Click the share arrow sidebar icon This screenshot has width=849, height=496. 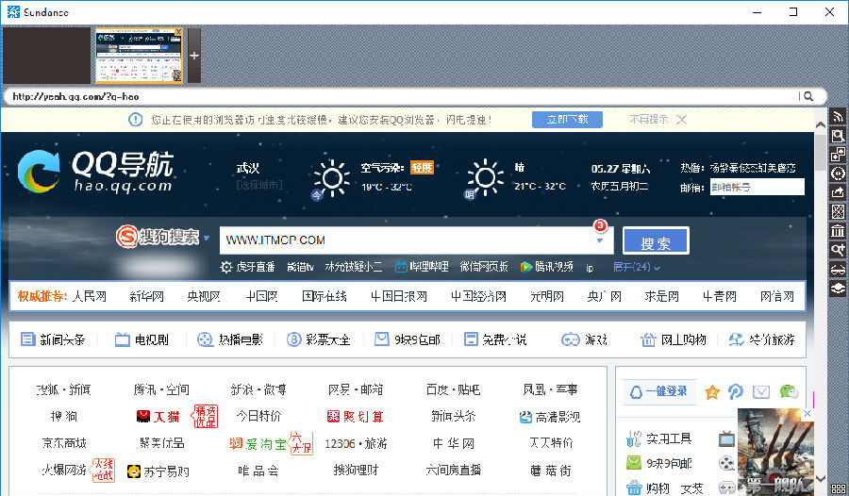(x=838, y=192)
